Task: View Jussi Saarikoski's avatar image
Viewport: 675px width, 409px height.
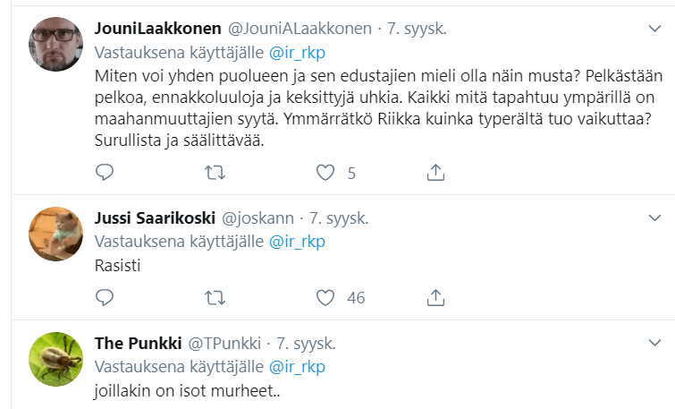Action: coord(56,234)
